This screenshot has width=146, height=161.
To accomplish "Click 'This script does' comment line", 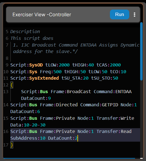I will coord(32,38).
